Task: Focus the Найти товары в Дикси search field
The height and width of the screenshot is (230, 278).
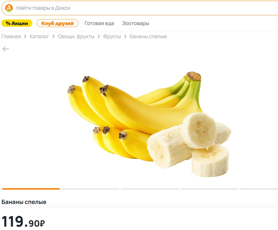Action: pos(140,8)
